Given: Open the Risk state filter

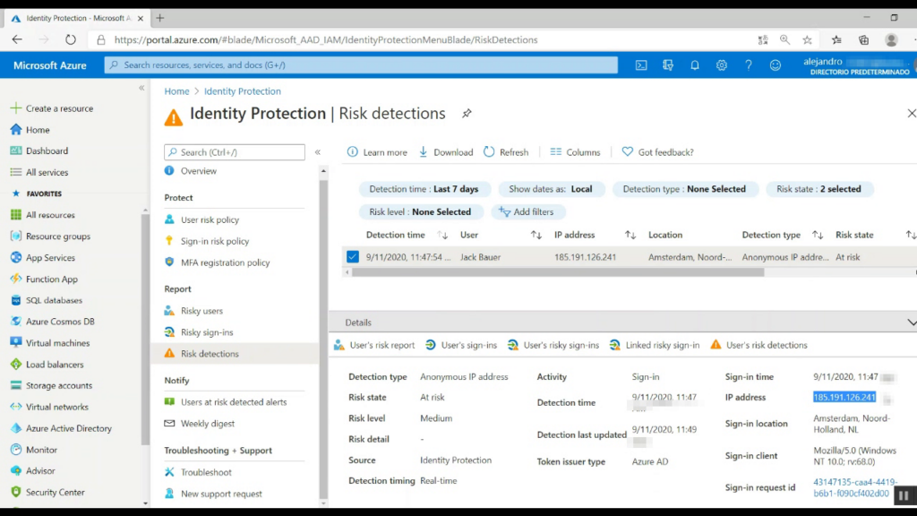Looking at the screenshot, I should pyautogui.click(x=818, y=189).
